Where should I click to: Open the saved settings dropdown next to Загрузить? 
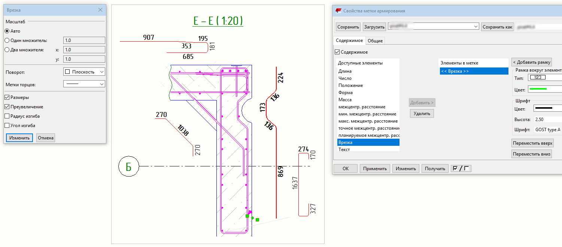[x=434, y=27]
